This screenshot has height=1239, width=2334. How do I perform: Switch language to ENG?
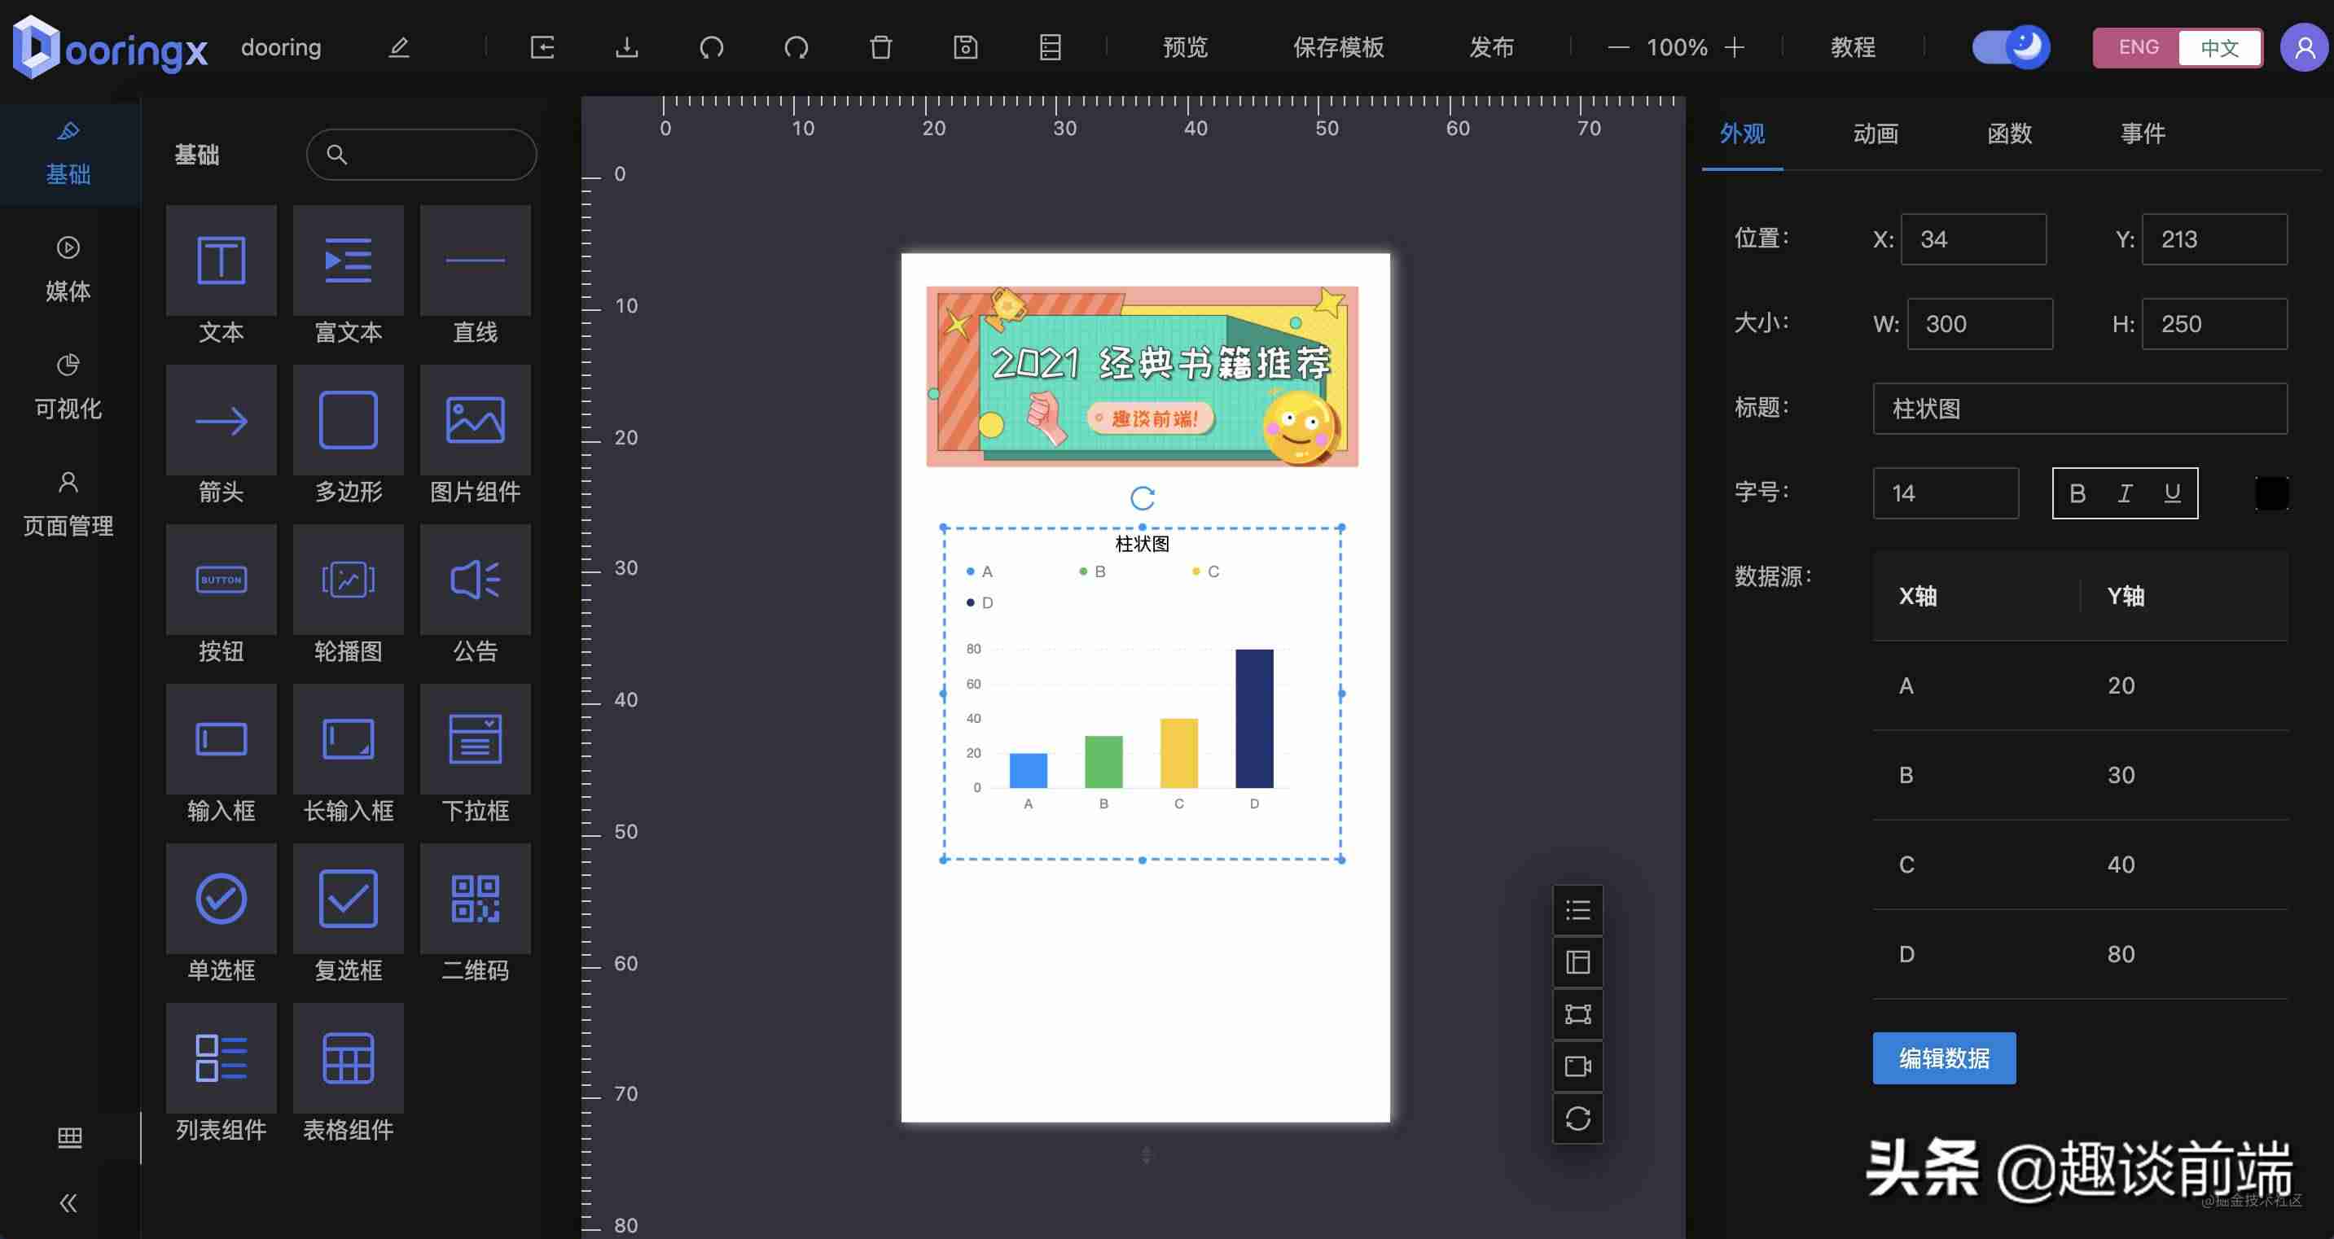click(2138, 47)
